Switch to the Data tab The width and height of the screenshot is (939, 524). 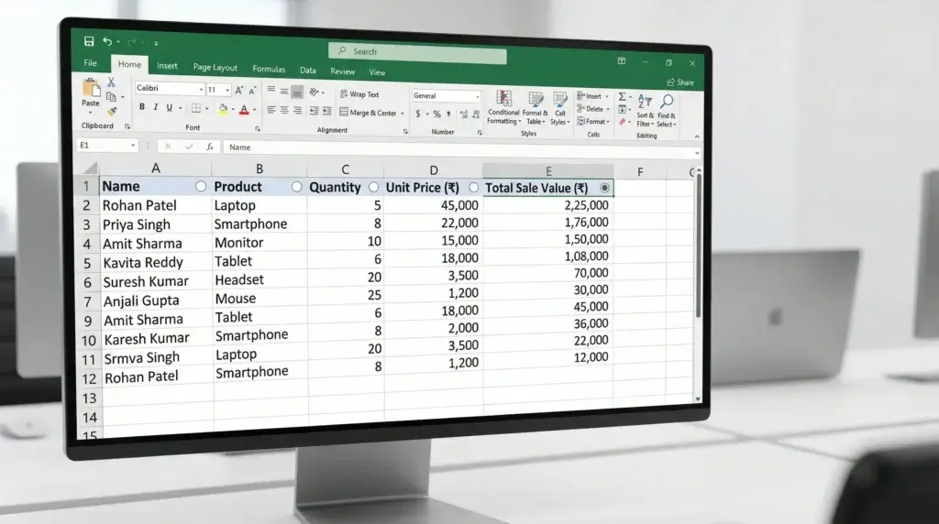308,70
